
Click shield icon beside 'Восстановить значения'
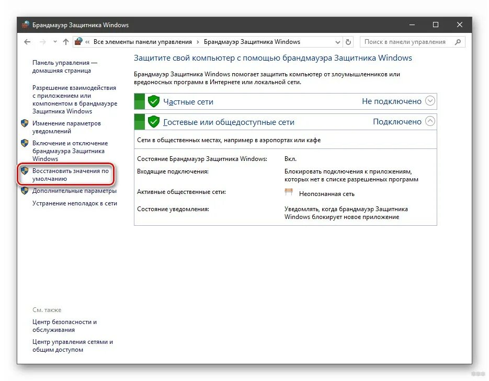tap(25, 171)
